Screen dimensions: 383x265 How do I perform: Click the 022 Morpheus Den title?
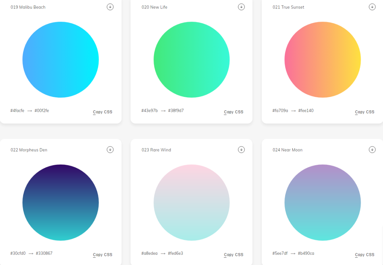click(29, 150)
